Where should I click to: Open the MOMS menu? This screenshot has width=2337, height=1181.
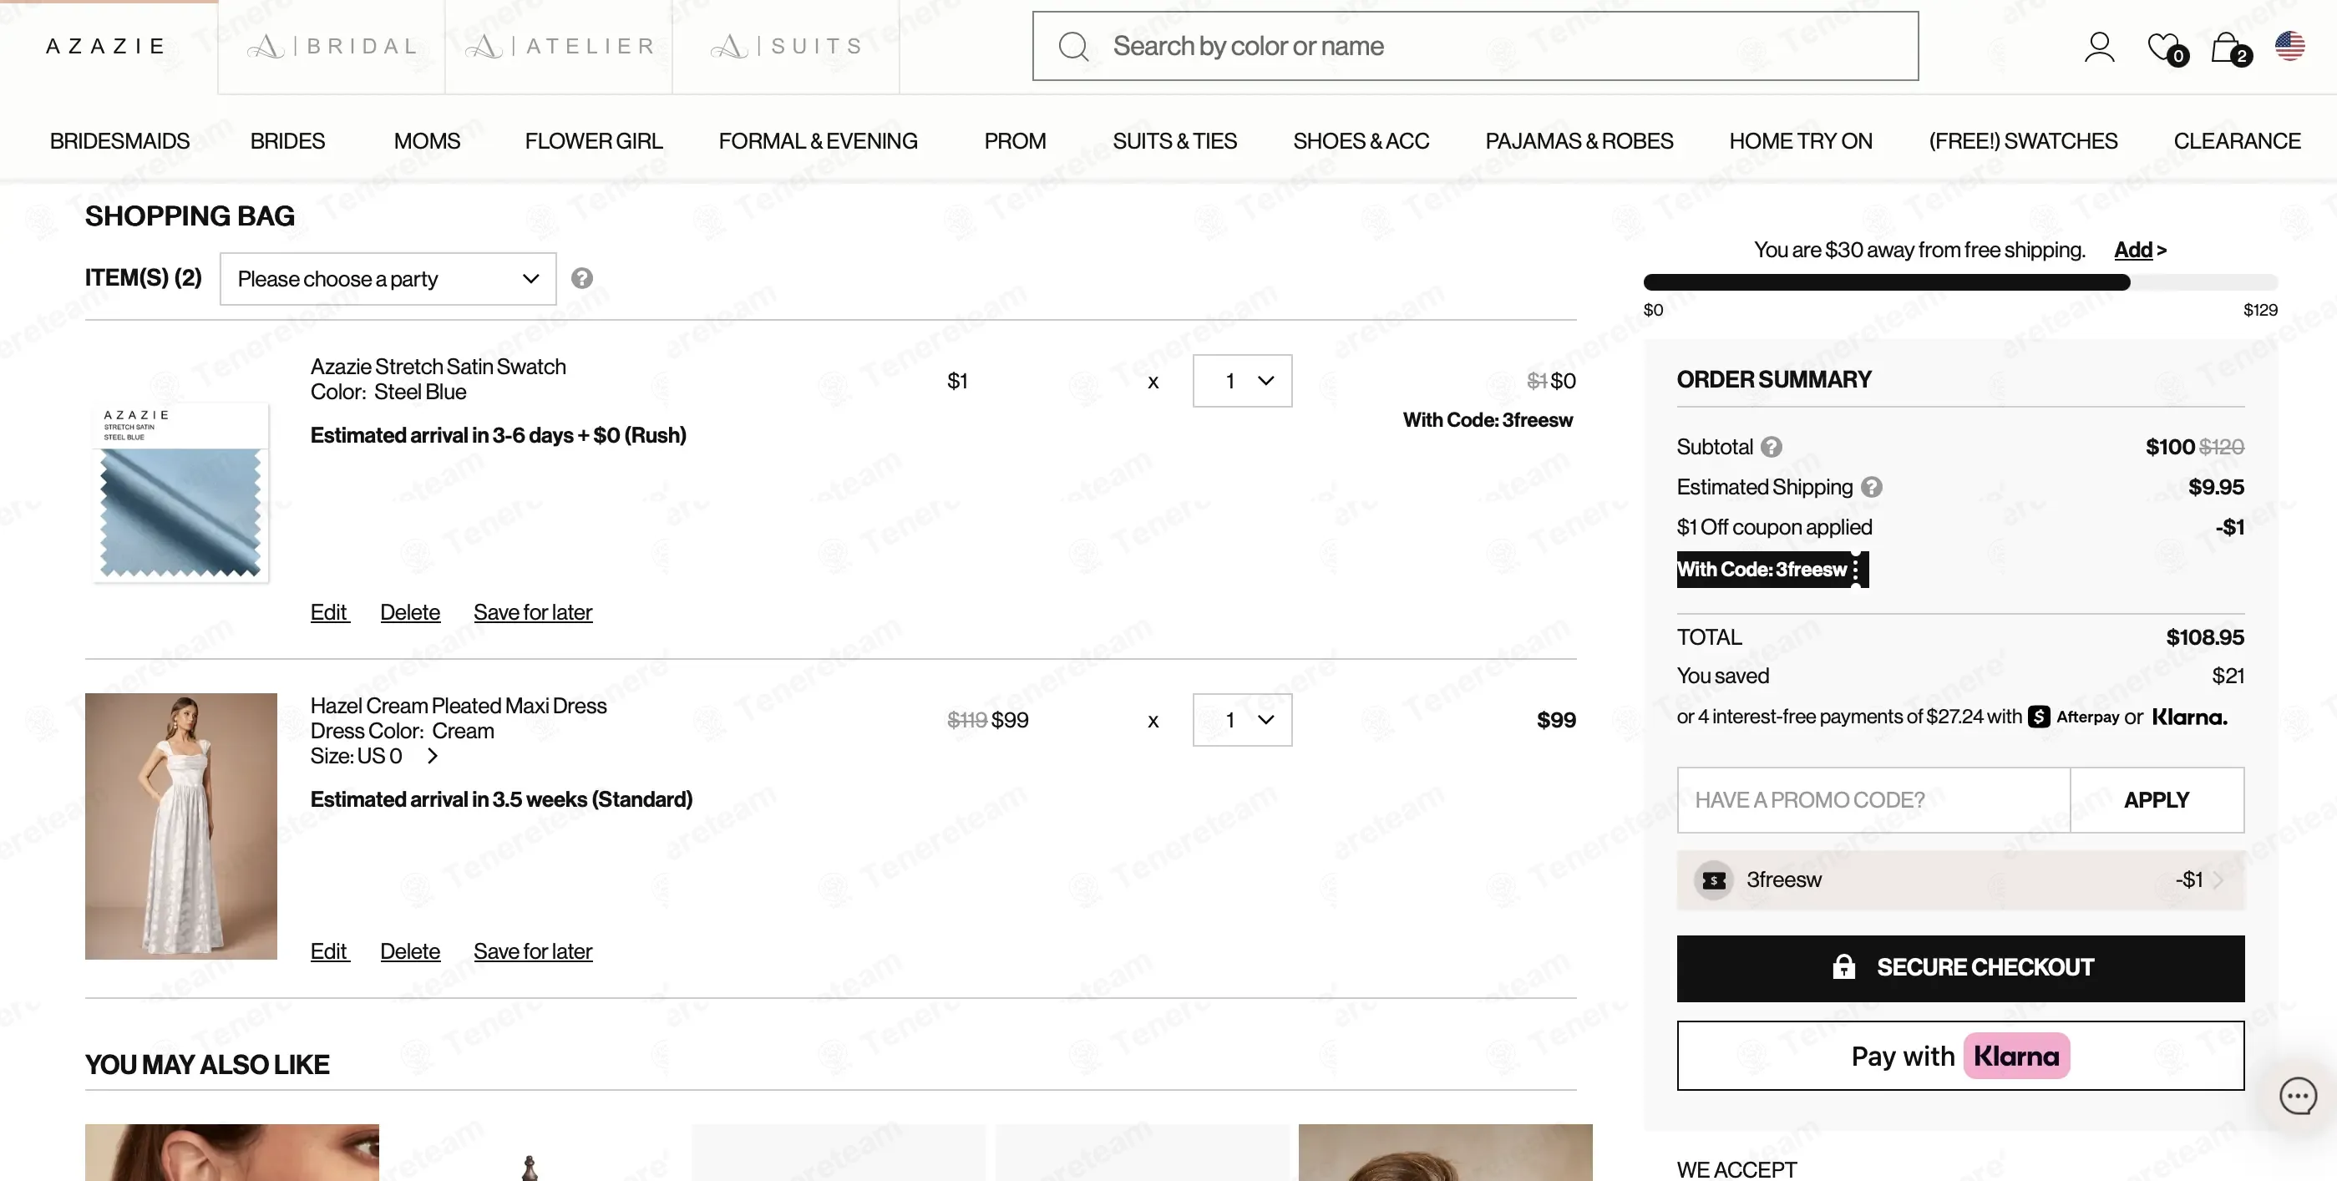coord(428,140)
